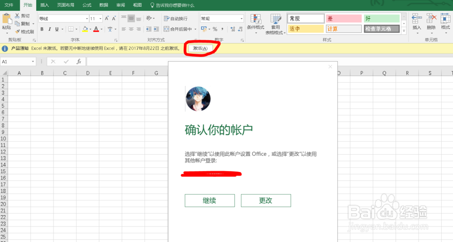Switch to the Page Layout (页面布局) tab
453x242 pixels.
pyautogui.click(x=66, y=5)
